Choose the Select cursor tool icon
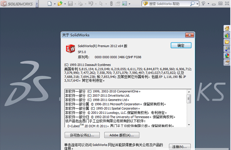Screen dimensions: 231x150 coord(101,4)
